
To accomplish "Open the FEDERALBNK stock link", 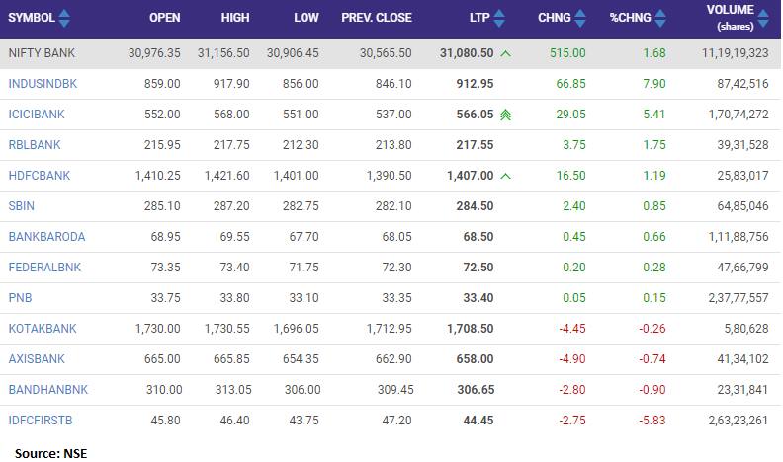I will pos(44,268).
